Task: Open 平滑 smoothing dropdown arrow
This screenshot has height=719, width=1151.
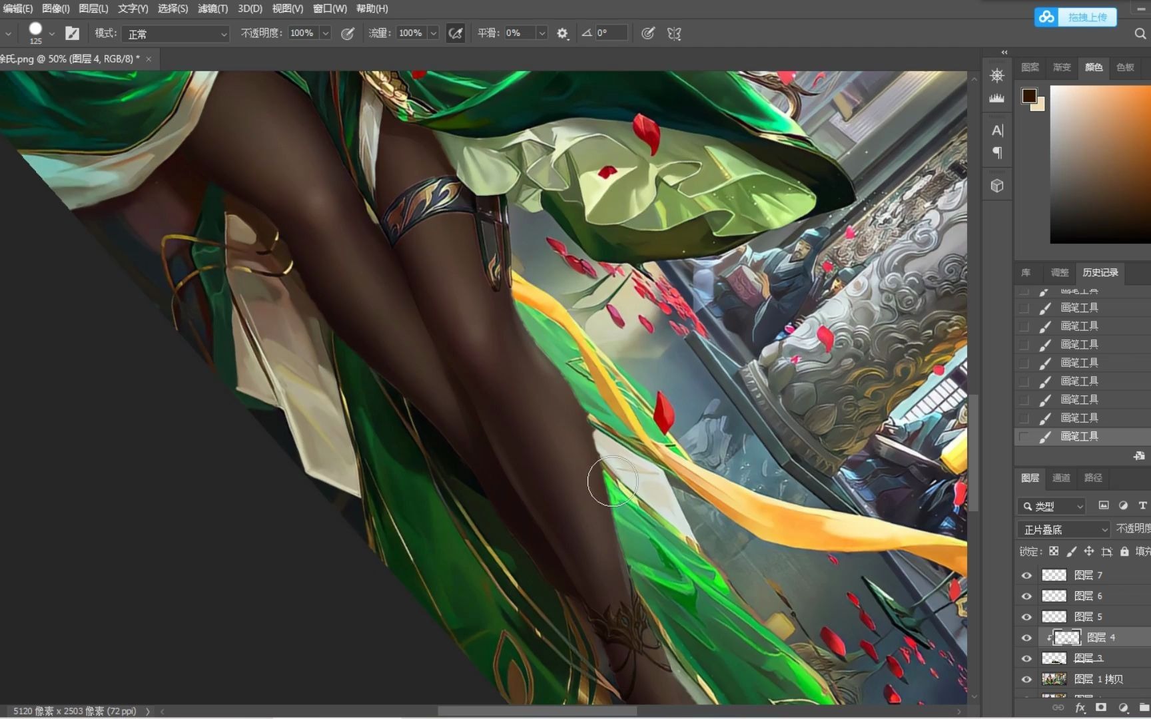Action: coord(542,33)
